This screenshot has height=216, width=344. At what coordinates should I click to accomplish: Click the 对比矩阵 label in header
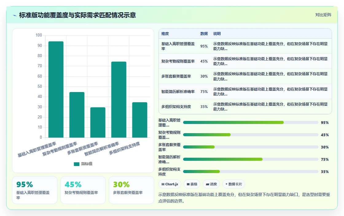click(323, 15)
